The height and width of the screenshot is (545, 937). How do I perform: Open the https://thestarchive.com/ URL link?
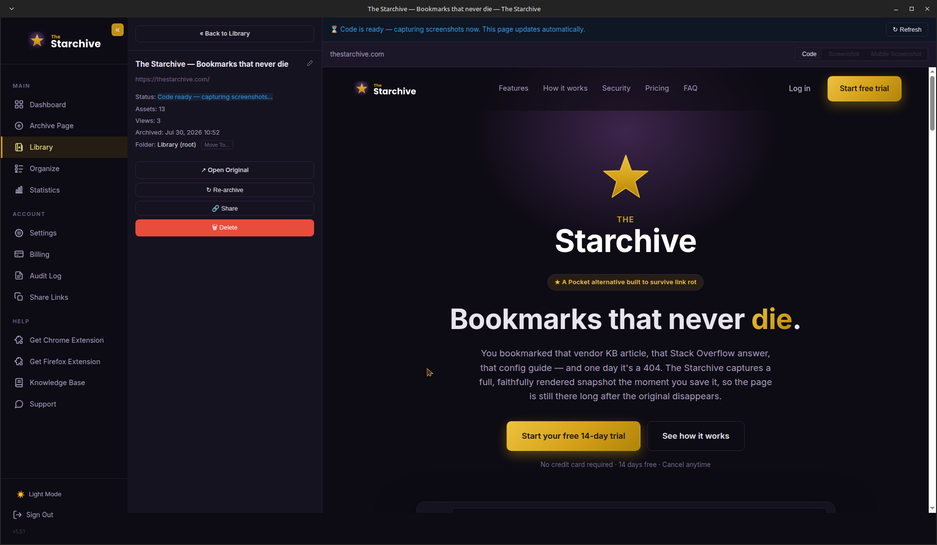click(x=172, y=79)
